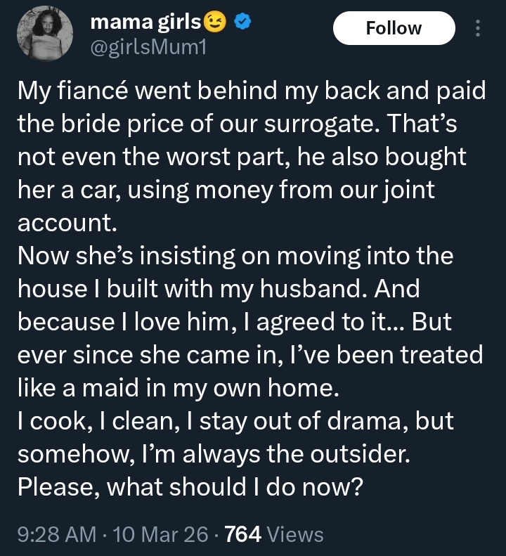This screenshot has height=556, width=506.
Task: Click the line "Now she's insisting on moving into the"
Action: click(x=235, y=257)
